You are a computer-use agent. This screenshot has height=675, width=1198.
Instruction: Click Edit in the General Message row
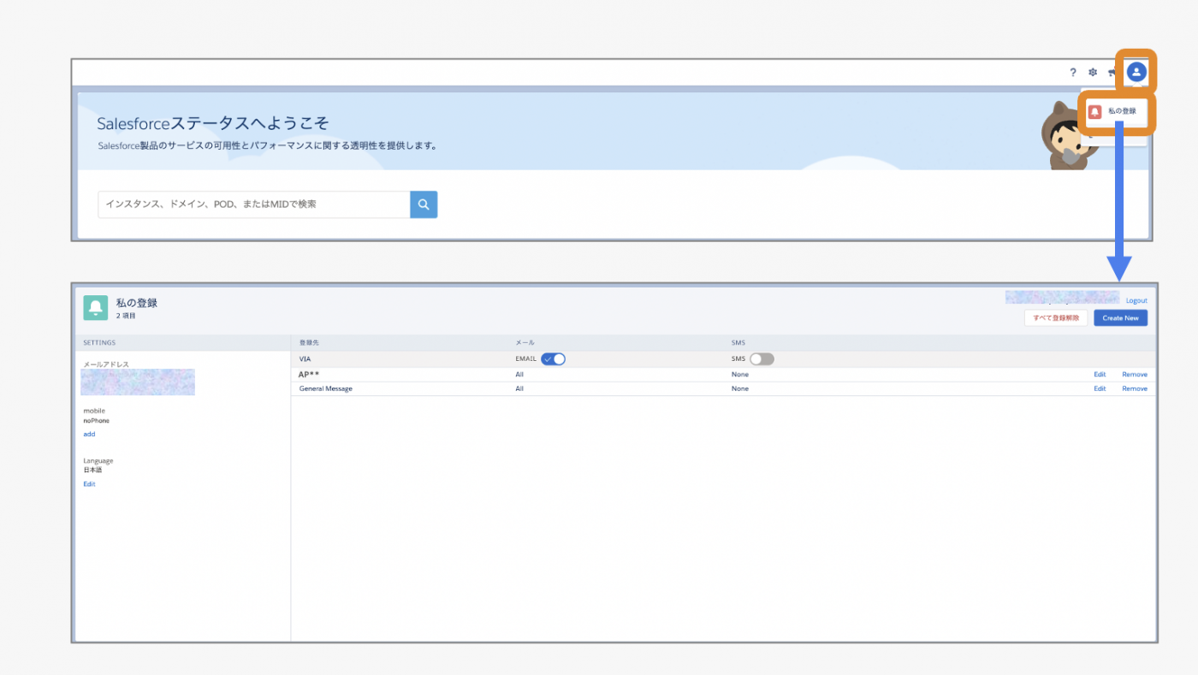click(1100, 388)
